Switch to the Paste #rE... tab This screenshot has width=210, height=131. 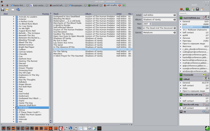(x=20, y=5)
